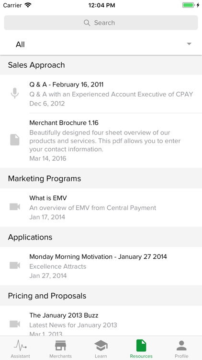The image size is (202, 360).
Task: Tap the document icon for Merchant Brochure
Action: click(x=15, y=140)
